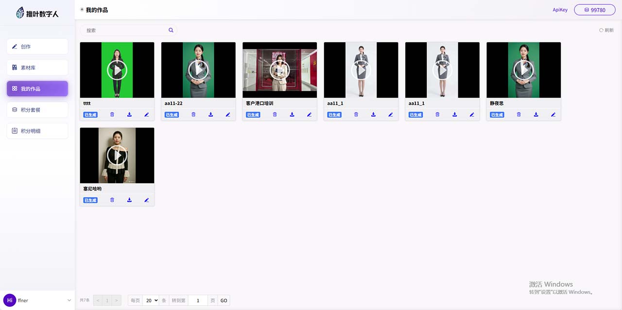Play the tttt video
622x310 pixels.
[117, 70]
